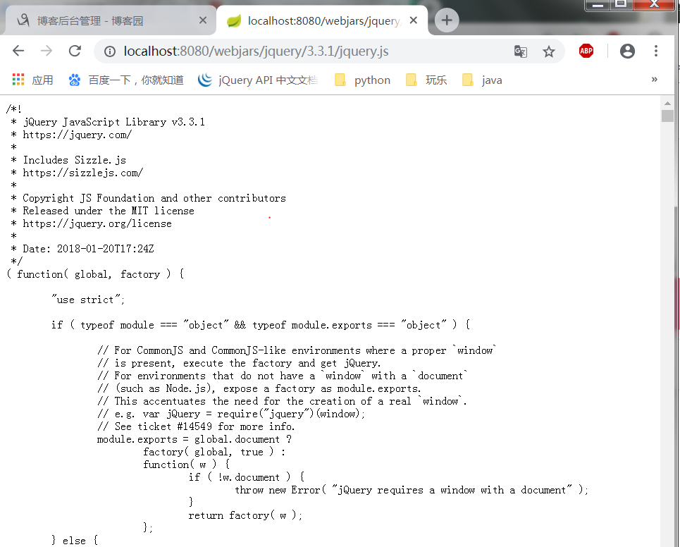This screenshot has width=680, height=547.
Task: Click the line "See ticket #14549 for more info."
Action: 196,427
